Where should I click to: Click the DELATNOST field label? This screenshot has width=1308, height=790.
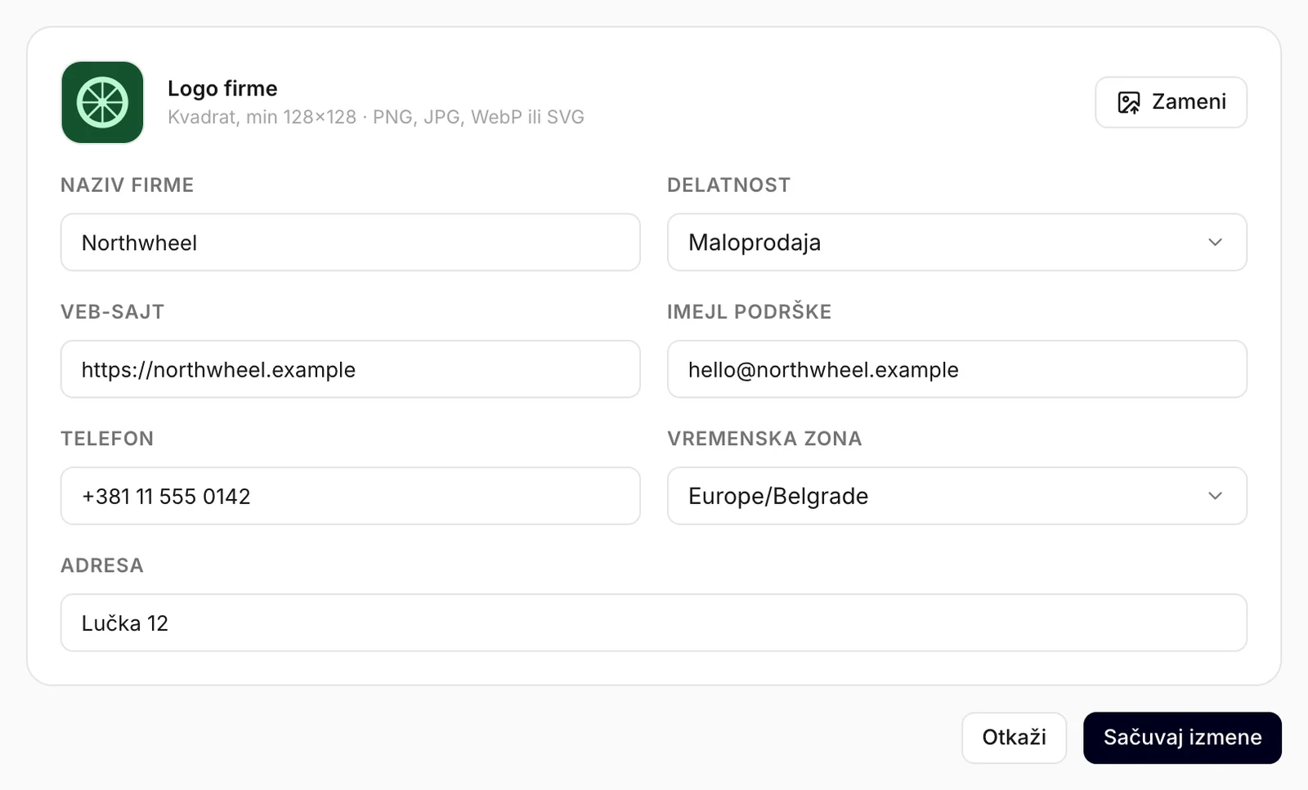(728, 185)
